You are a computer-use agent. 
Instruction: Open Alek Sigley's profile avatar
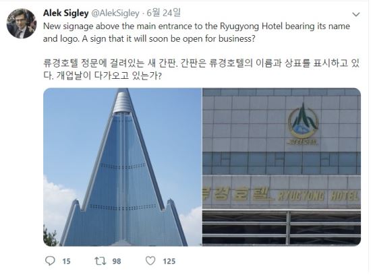click(22, 24)
